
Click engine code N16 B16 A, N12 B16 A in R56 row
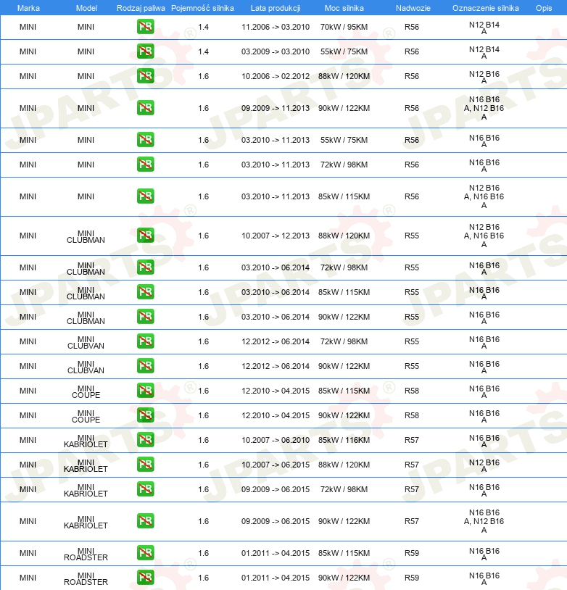coord(484,109)
